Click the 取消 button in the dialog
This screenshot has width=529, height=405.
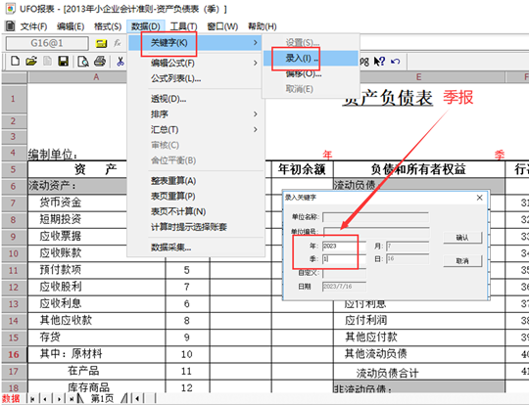tap(462, 261)
